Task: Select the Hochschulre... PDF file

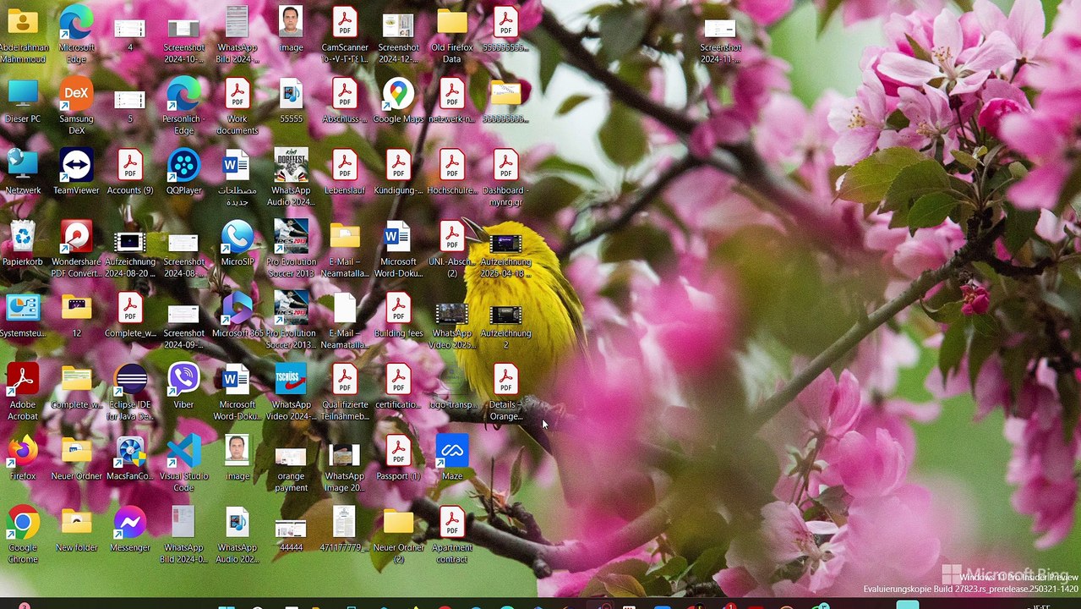Action: (452, 172)
